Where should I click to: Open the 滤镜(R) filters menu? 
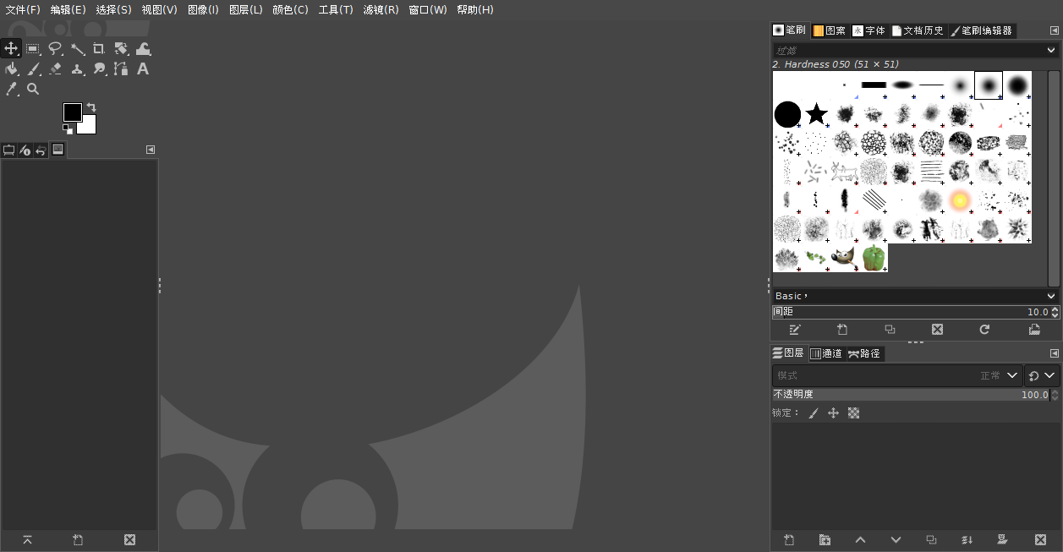point(381,9)
